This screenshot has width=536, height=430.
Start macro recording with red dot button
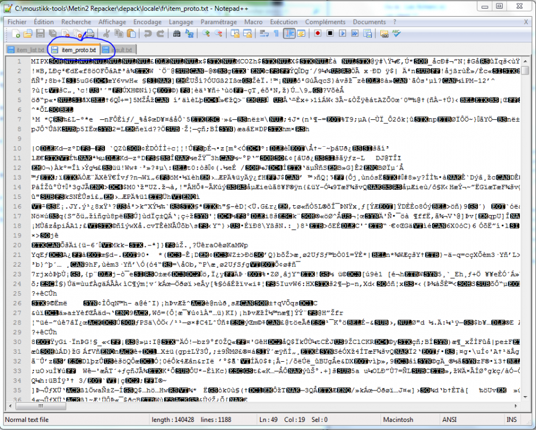(x=318, y=33)
